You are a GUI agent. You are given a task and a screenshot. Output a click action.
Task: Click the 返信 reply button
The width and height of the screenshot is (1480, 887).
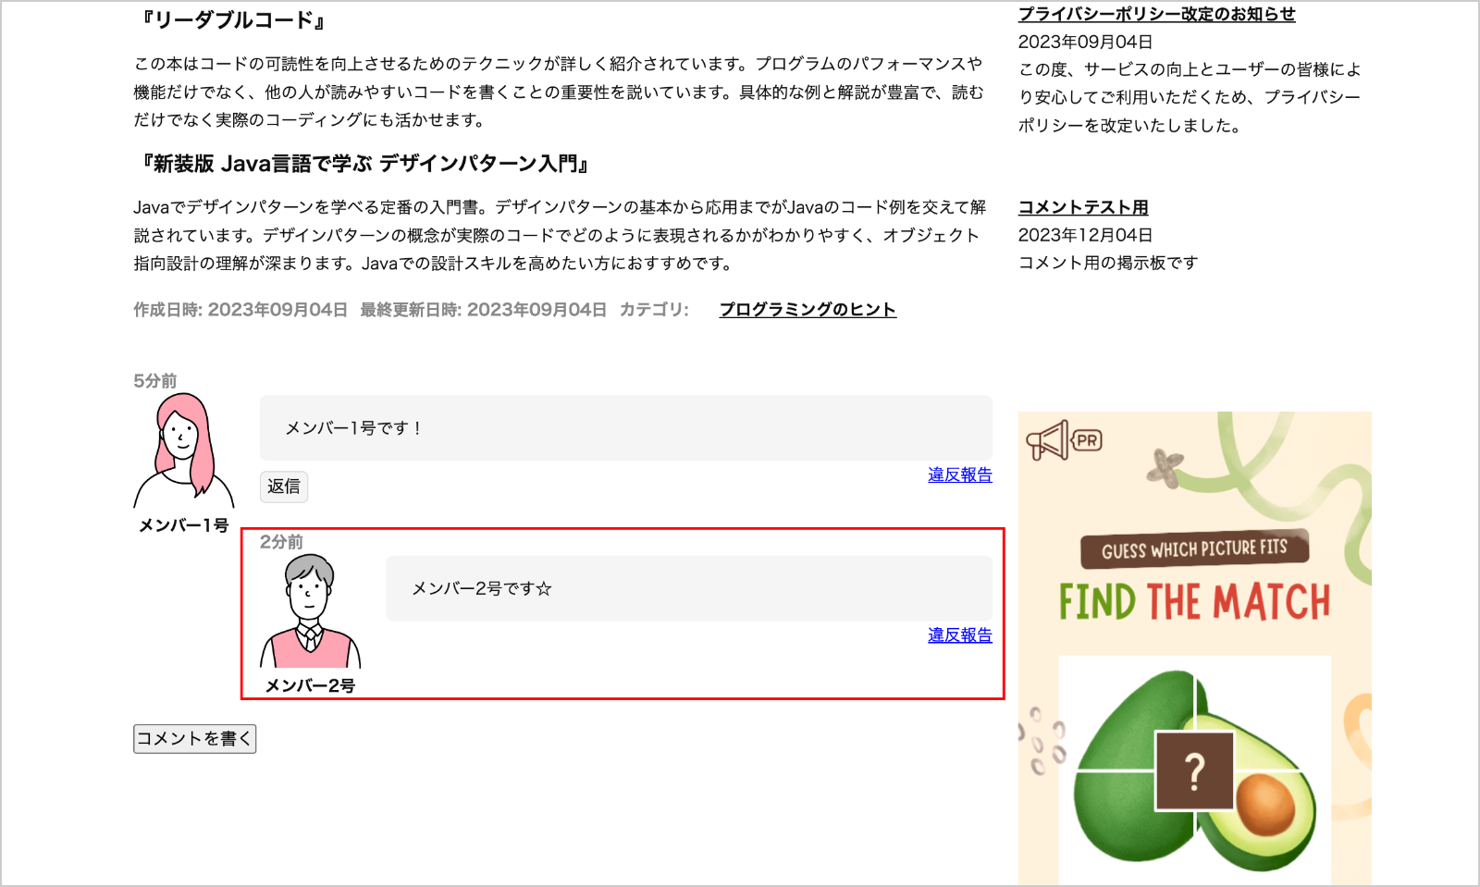pos(284,487)
